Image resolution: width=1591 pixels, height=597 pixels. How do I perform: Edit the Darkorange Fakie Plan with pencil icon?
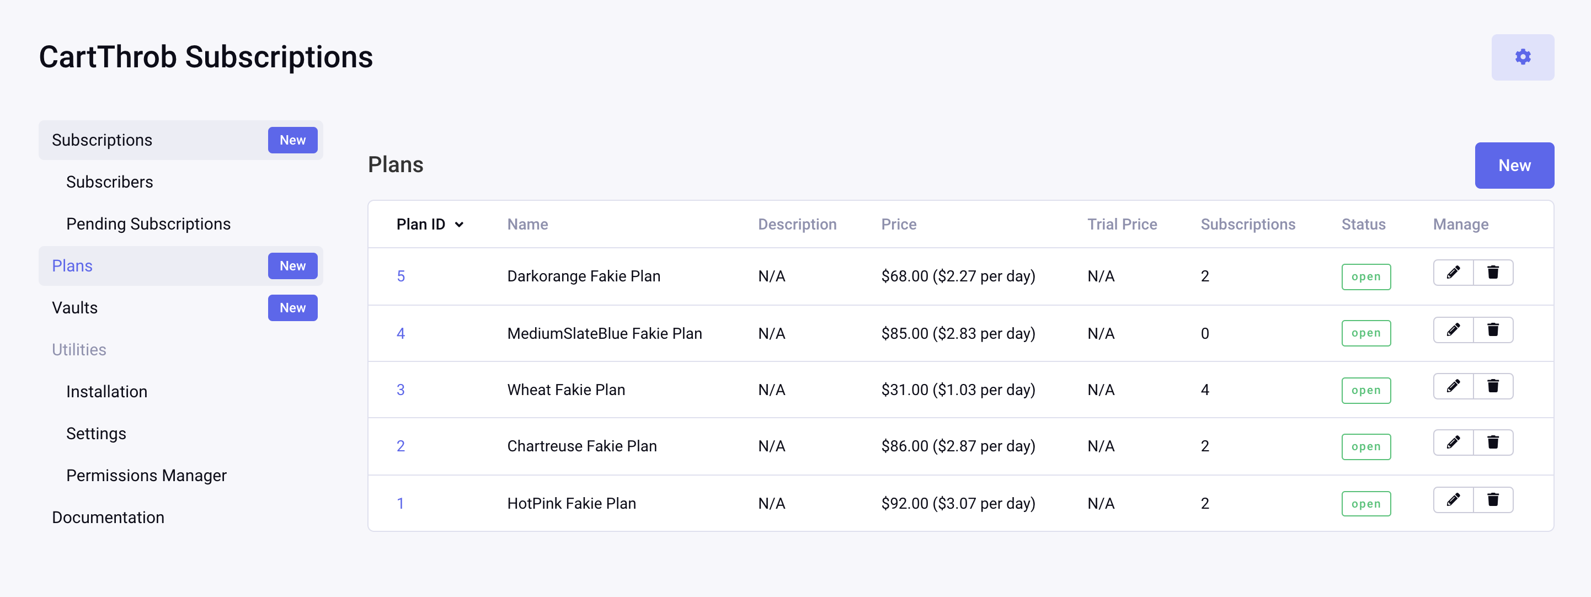(1453, 273)
